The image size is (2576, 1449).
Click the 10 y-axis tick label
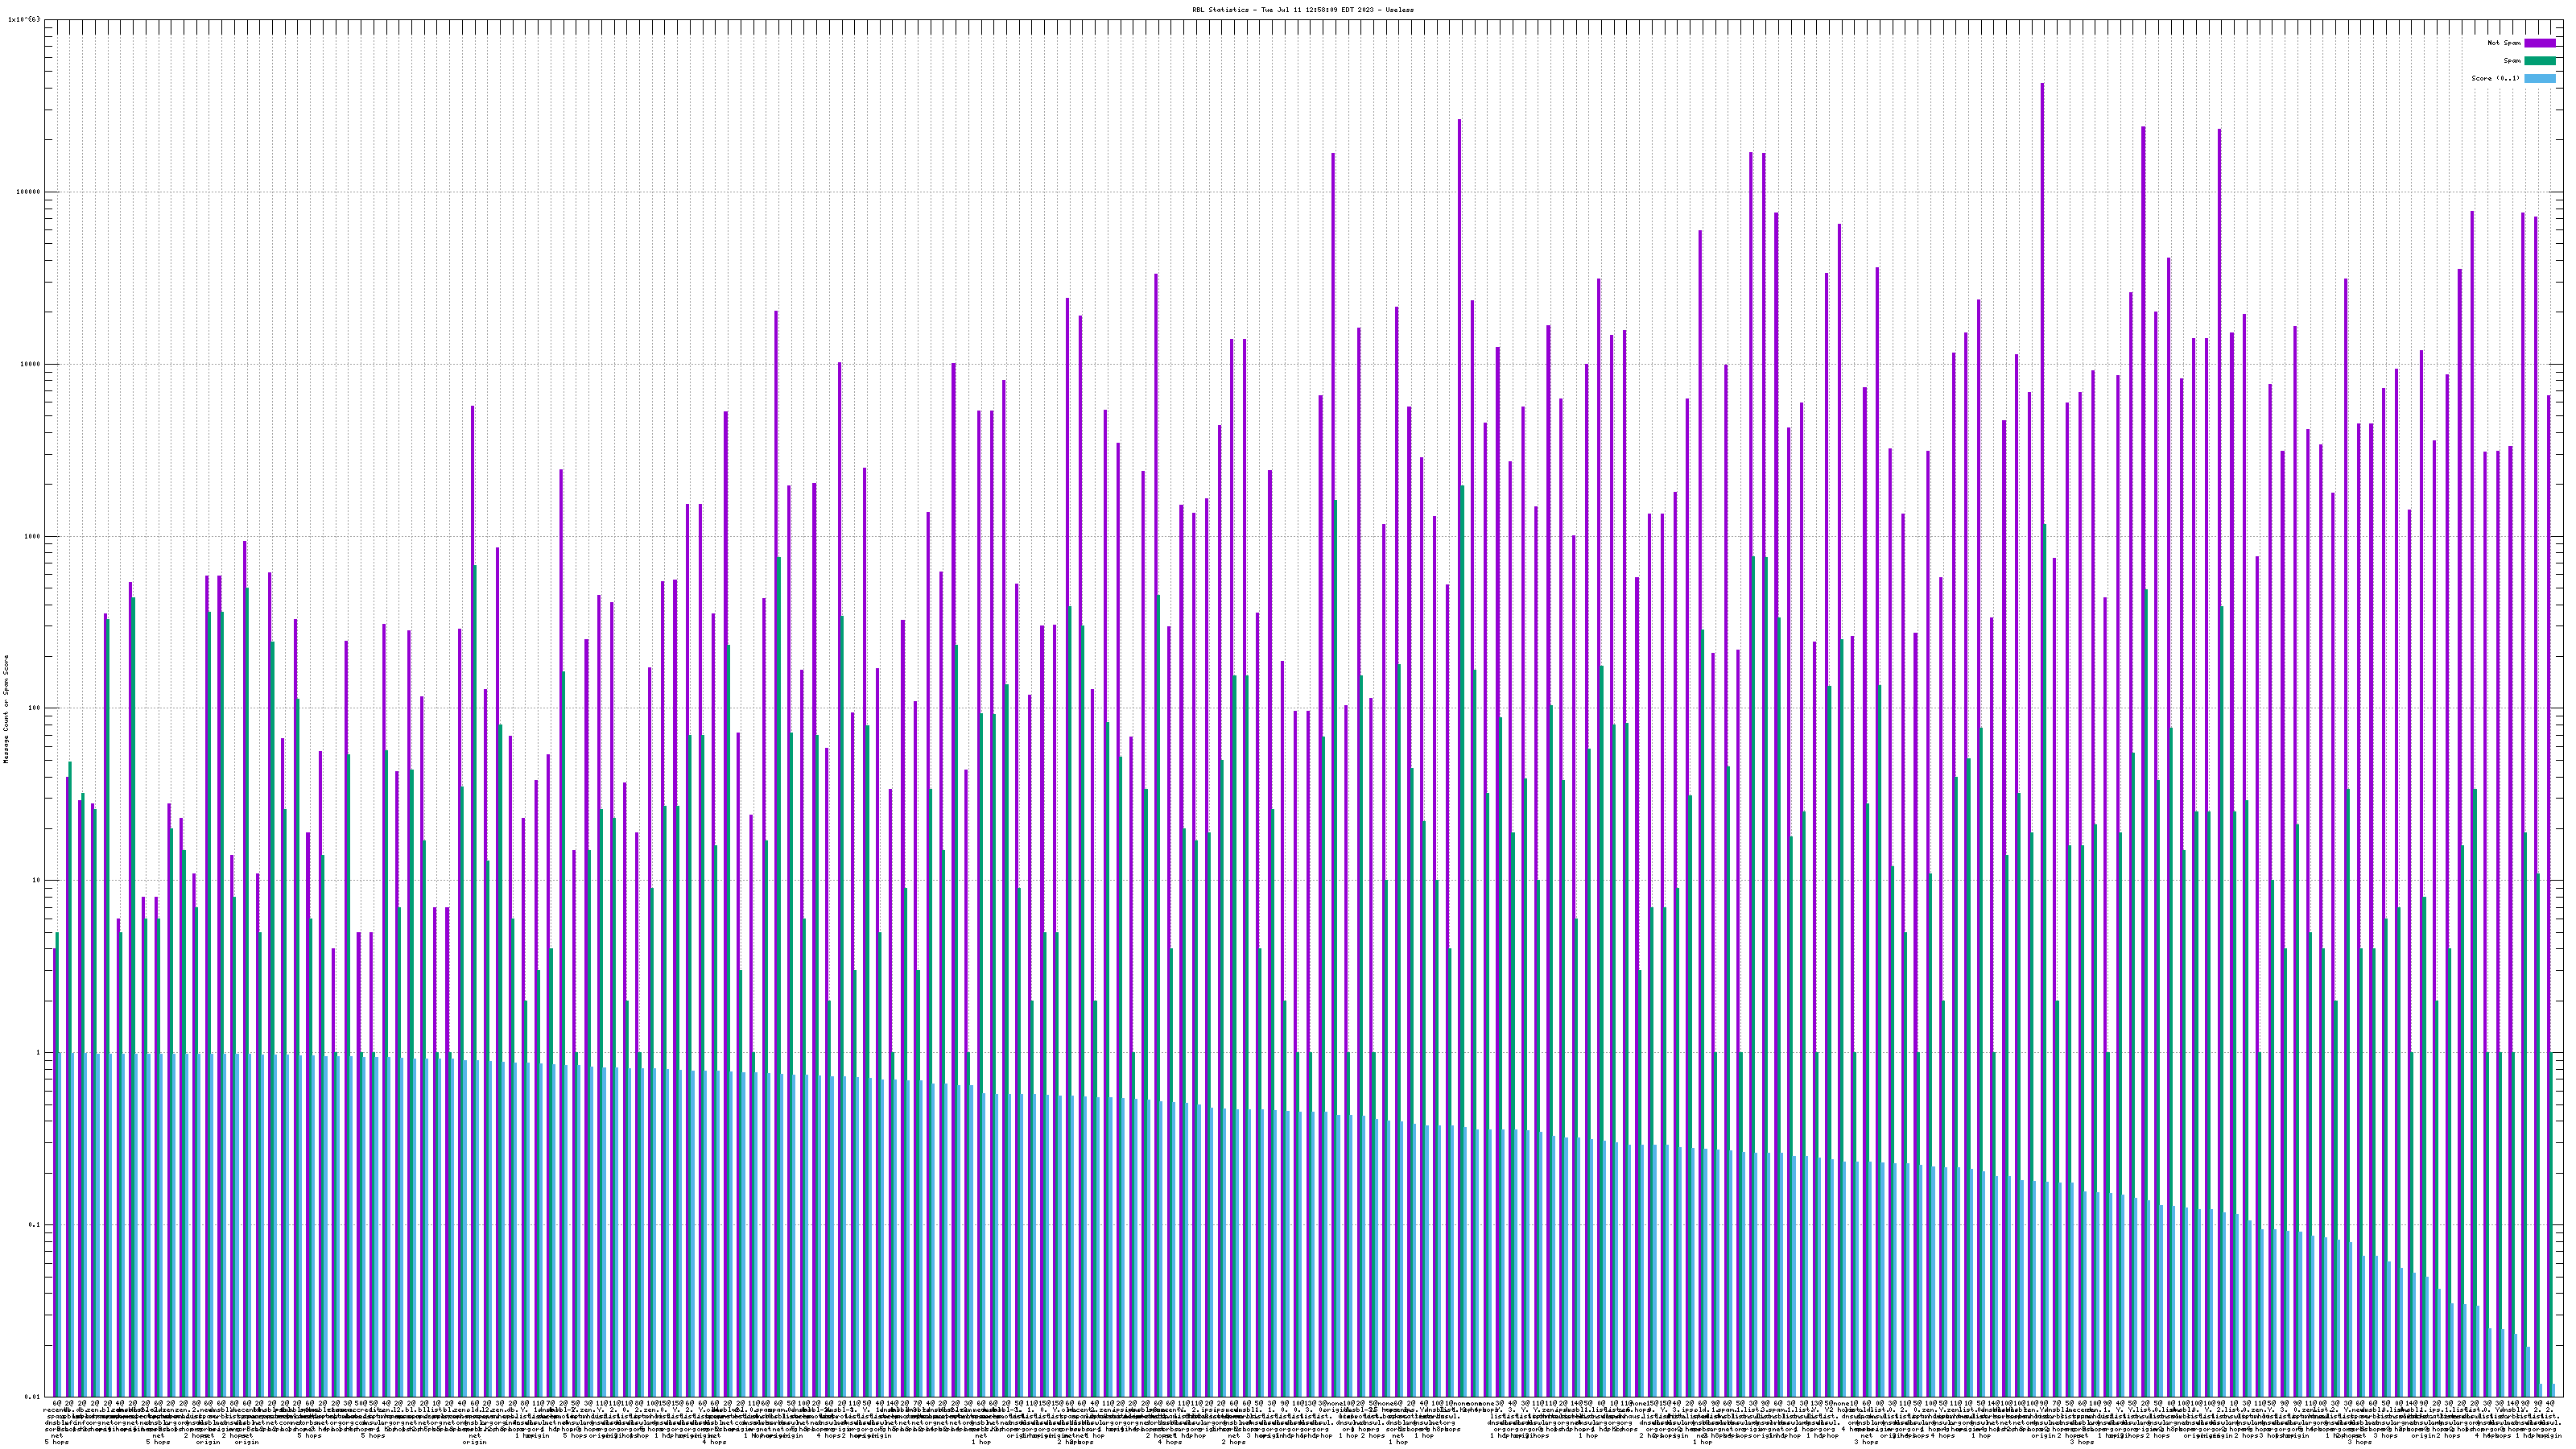tap(37, 881)
